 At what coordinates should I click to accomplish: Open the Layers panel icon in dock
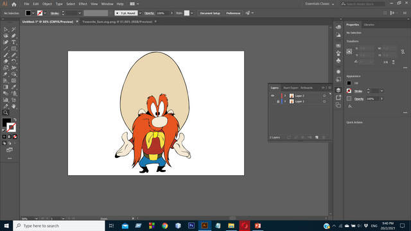point(338,90)
